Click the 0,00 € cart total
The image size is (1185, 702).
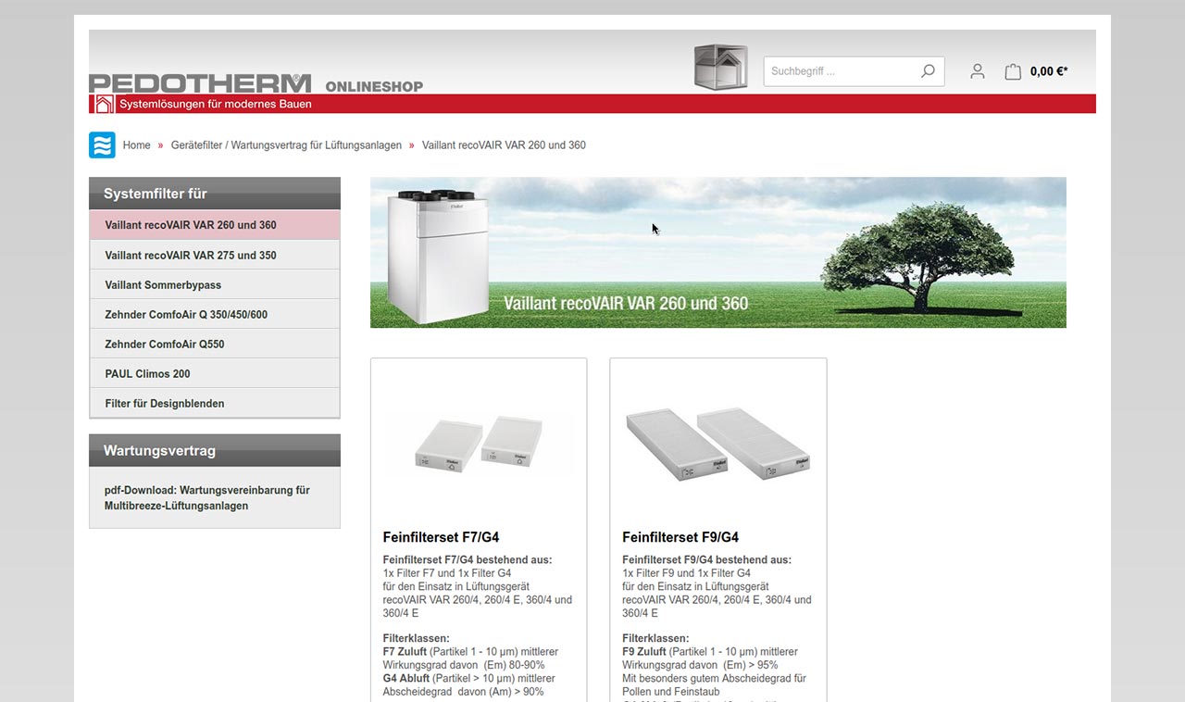click(x=1049, y=71)
